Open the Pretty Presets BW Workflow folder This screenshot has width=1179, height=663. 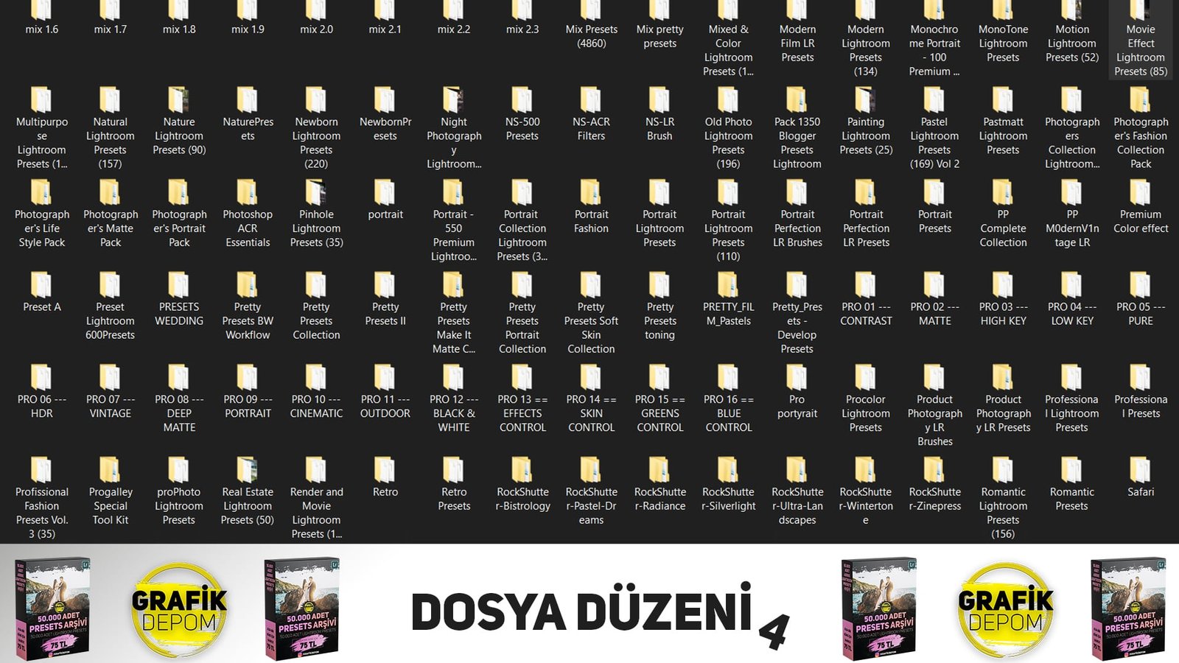coord(248,306)
